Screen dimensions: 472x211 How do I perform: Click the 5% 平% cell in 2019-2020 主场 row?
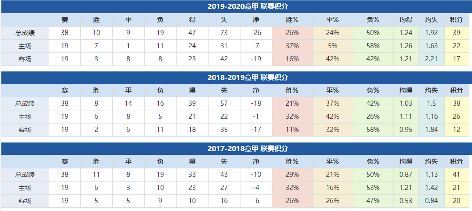pyautogui.click(x=333, y=46)
